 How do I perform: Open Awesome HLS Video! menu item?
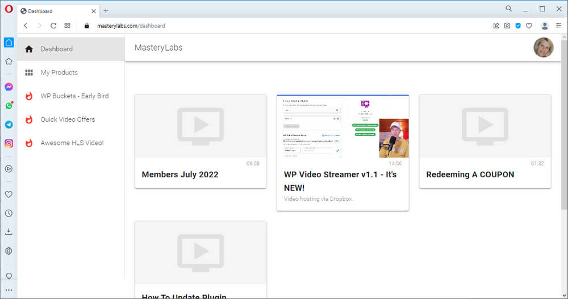[x=71, y=143]
